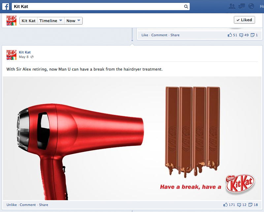264x212 pixels.
Task: Click Like on the upper post
Action: coord(145,35)
